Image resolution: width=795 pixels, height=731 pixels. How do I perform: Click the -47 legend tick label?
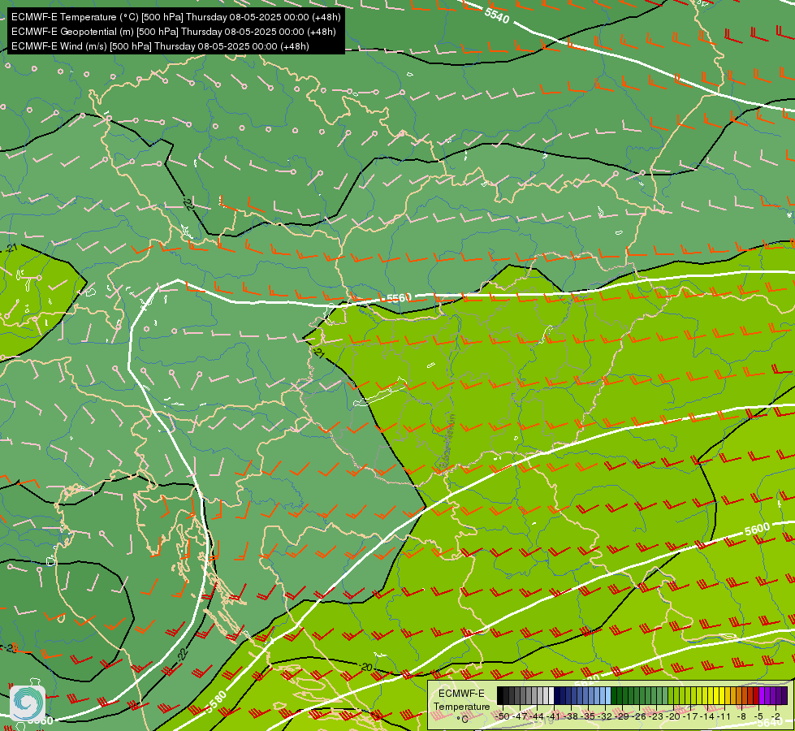520,716
